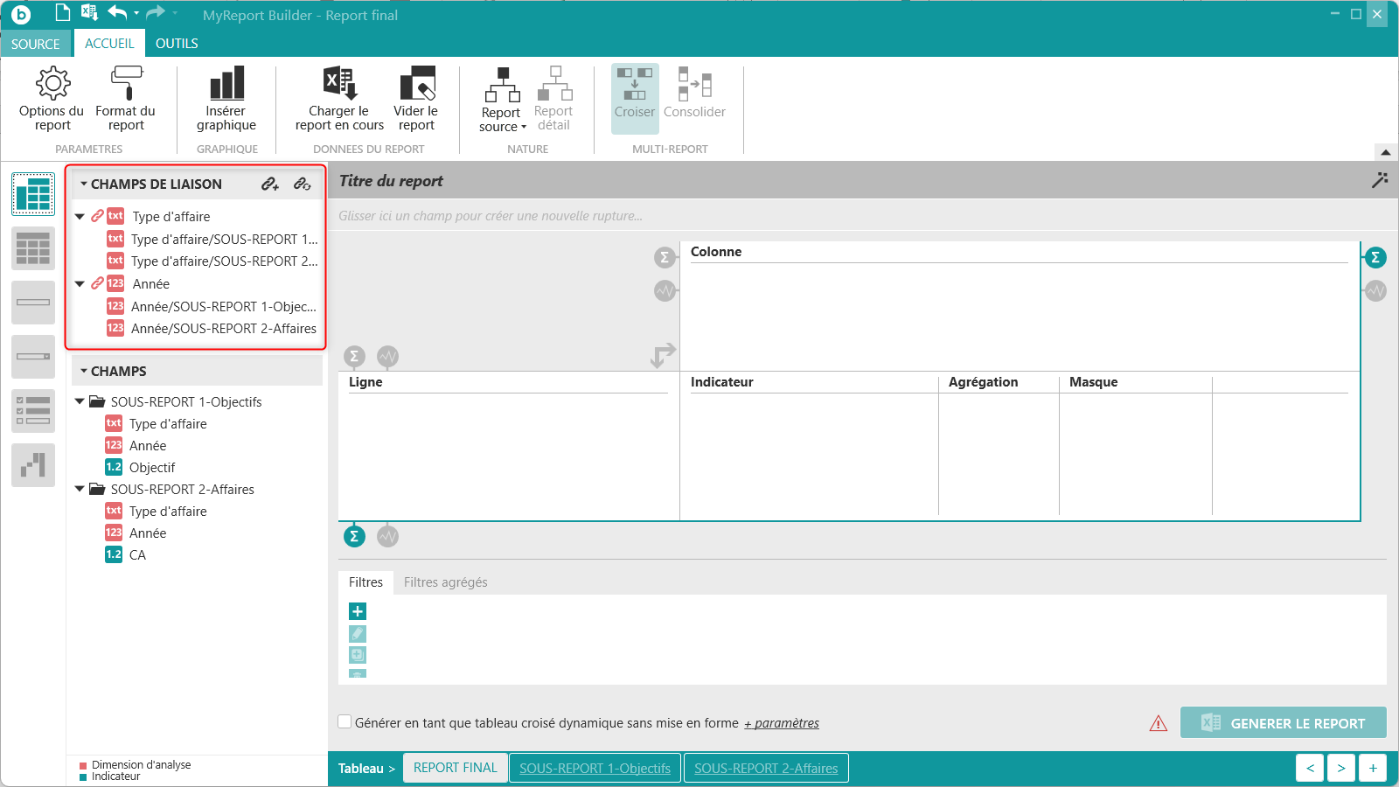Select the crosstab table layout in sidebar
This screenshot has width=1399, height=787.
pyautogui.click(x=33, y=194)
